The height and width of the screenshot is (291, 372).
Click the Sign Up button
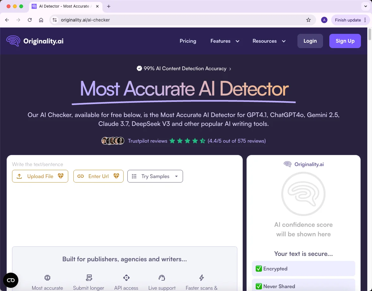345,41
